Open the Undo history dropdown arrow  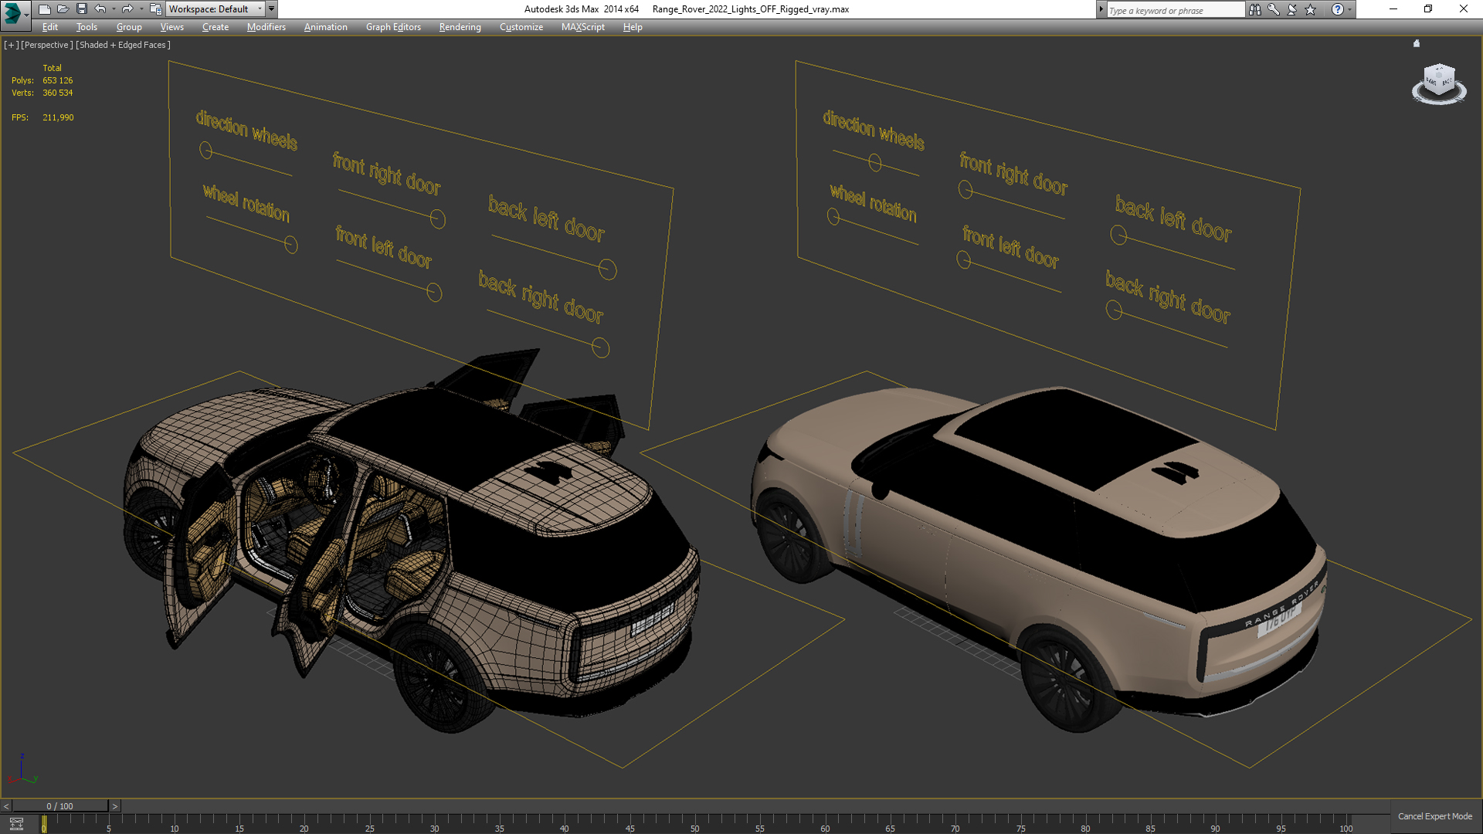pos(114,9)
